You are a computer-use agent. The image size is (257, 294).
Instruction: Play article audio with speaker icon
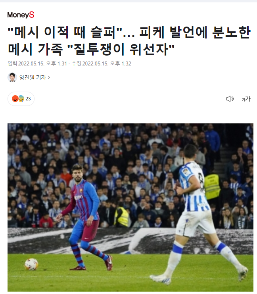pos(230,99)
